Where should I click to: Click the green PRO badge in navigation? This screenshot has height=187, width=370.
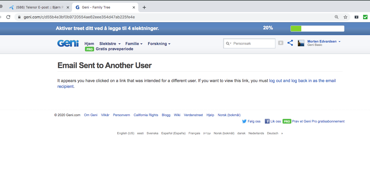pos(89,49)
